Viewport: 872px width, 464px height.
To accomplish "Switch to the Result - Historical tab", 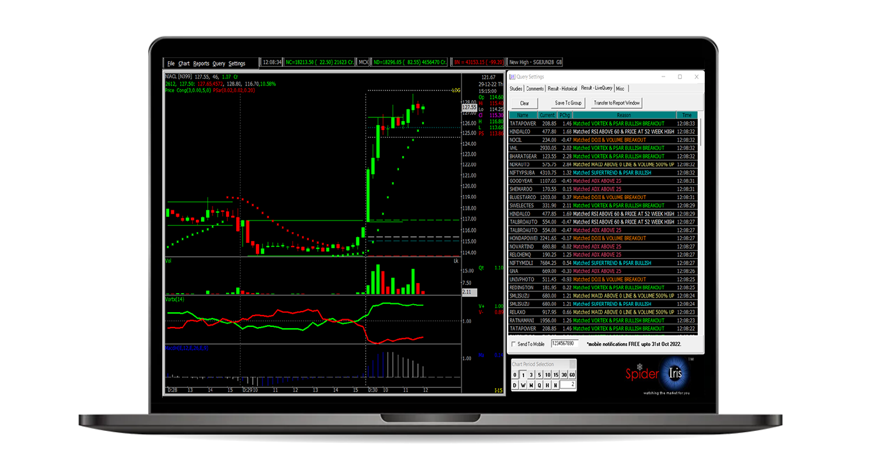I will [562, 89].
